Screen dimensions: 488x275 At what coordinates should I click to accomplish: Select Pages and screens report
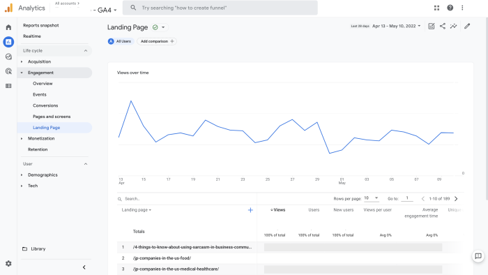point(52,117)
